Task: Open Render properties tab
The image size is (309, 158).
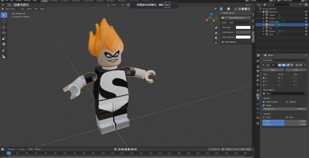Action: [258, 66]
